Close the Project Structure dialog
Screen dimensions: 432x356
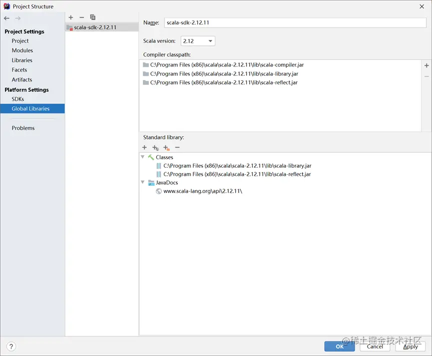422,6
